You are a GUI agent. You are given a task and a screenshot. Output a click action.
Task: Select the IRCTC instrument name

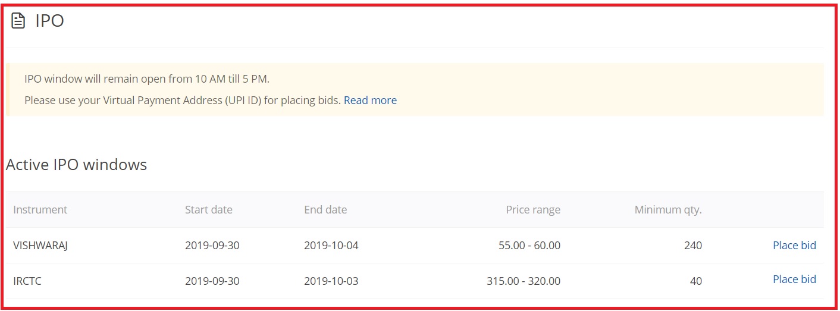[27, 281]
